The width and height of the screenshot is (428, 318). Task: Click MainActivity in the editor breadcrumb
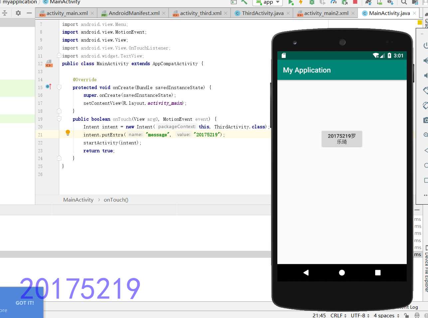pos(78,200)
